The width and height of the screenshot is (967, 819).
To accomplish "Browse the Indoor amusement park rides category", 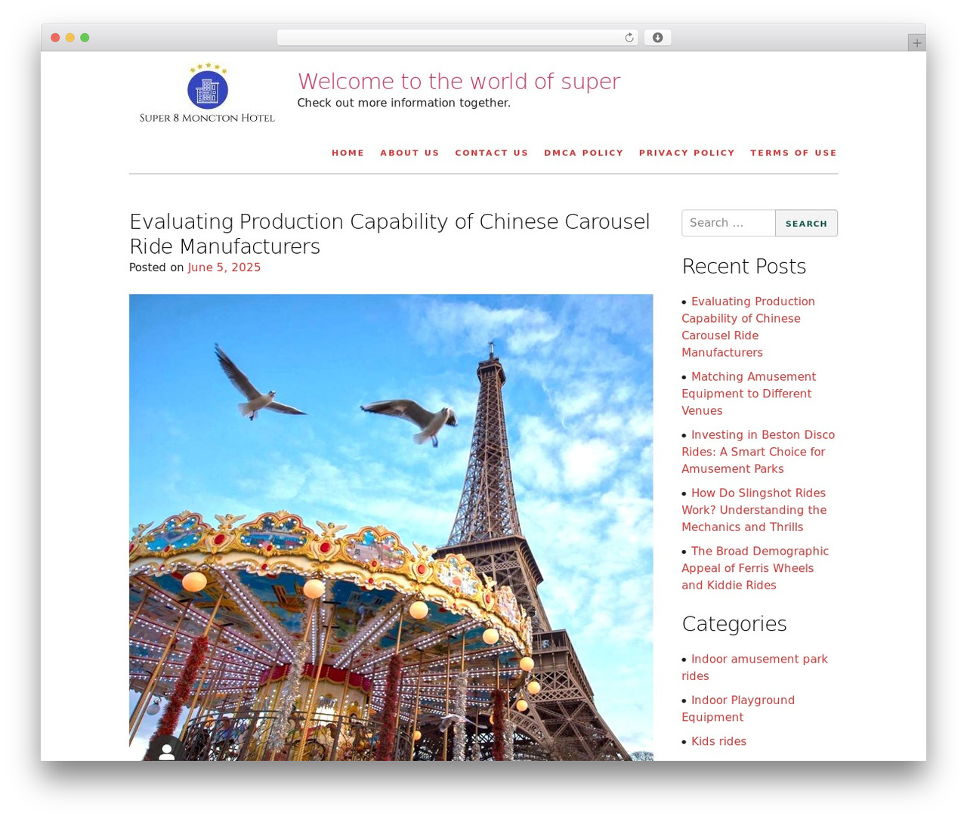I will pos(755,667).
